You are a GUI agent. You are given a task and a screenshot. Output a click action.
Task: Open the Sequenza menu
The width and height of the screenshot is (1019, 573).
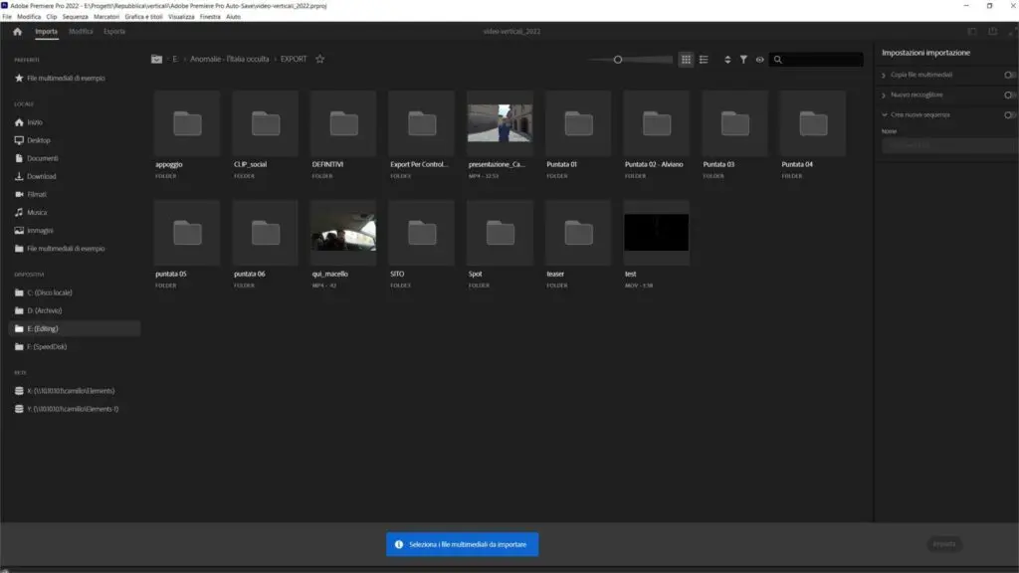pos(75,17)
